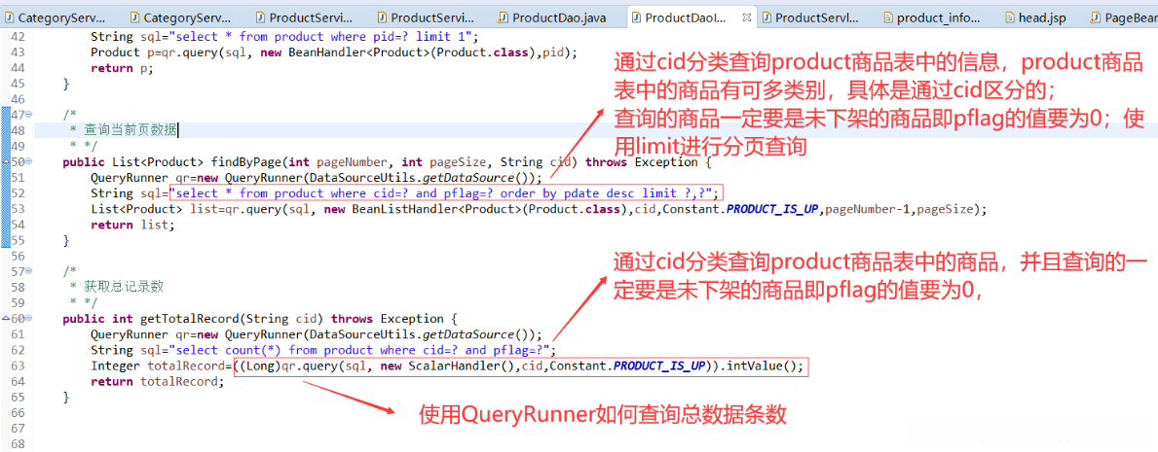
Task: Click BeanHandler on line 43
Action: 325,52
